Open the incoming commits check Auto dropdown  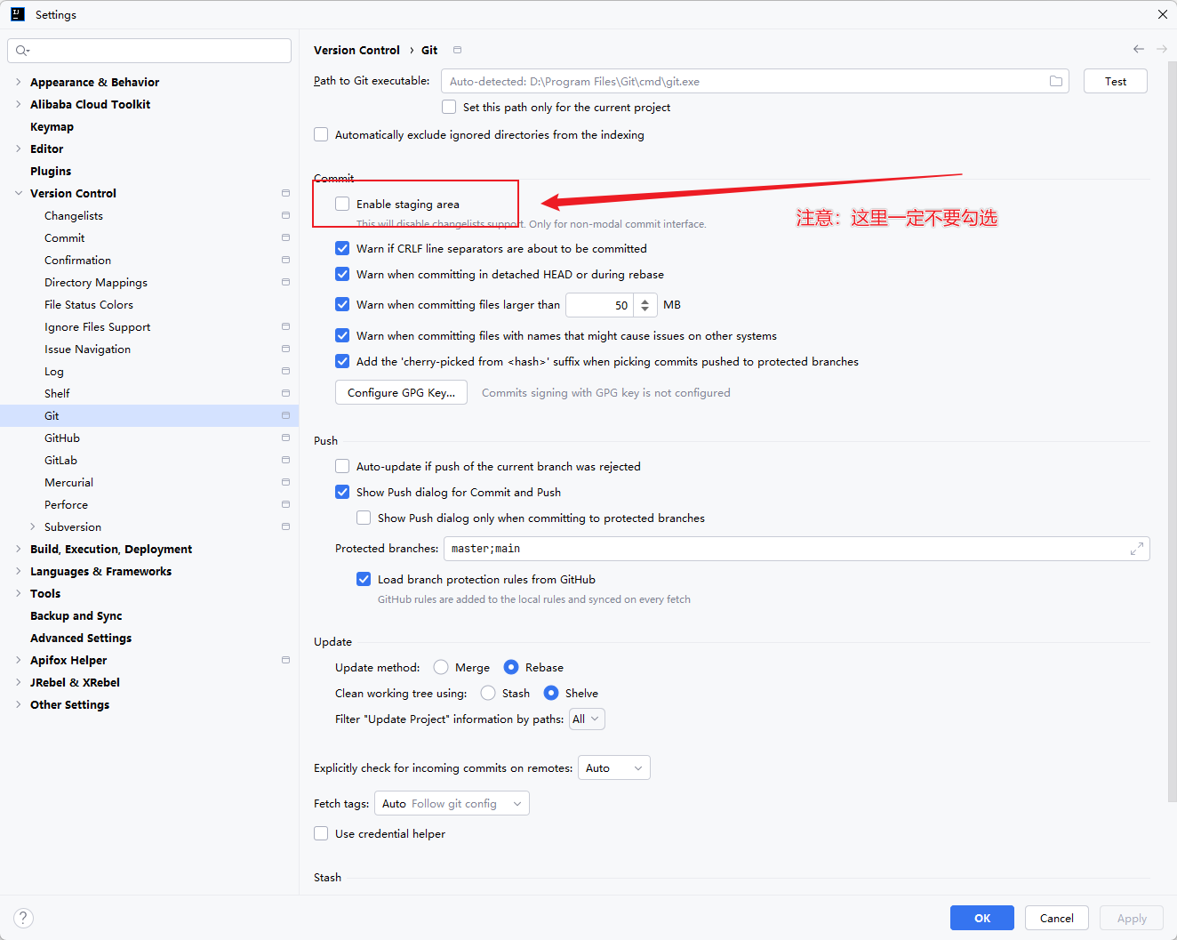[613, 767]
